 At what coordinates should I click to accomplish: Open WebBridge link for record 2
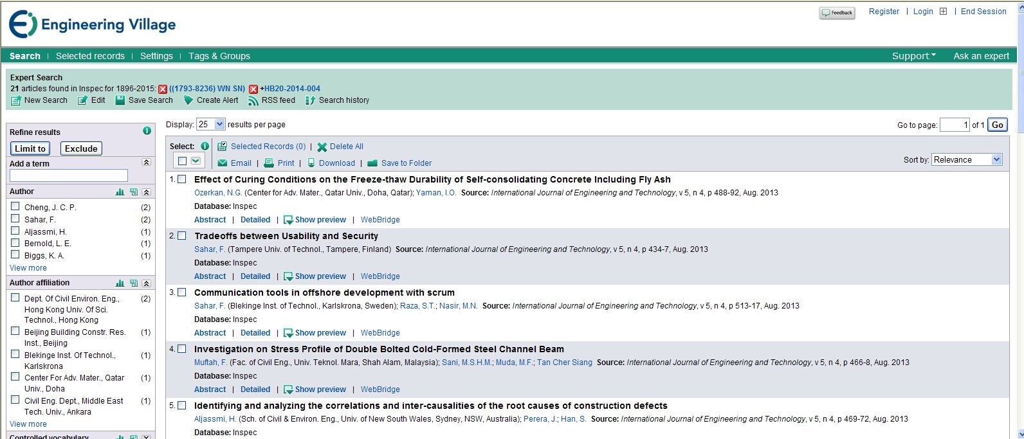point(380,276)
